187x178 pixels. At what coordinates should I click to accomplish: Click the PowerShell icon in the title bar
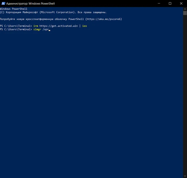pyautogui.click(x=3, y=3)
